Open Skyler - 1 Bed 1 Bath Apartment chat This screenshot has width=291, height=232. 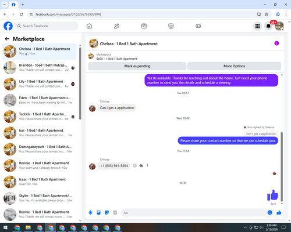pyautogui.click(x=39, y=198)
